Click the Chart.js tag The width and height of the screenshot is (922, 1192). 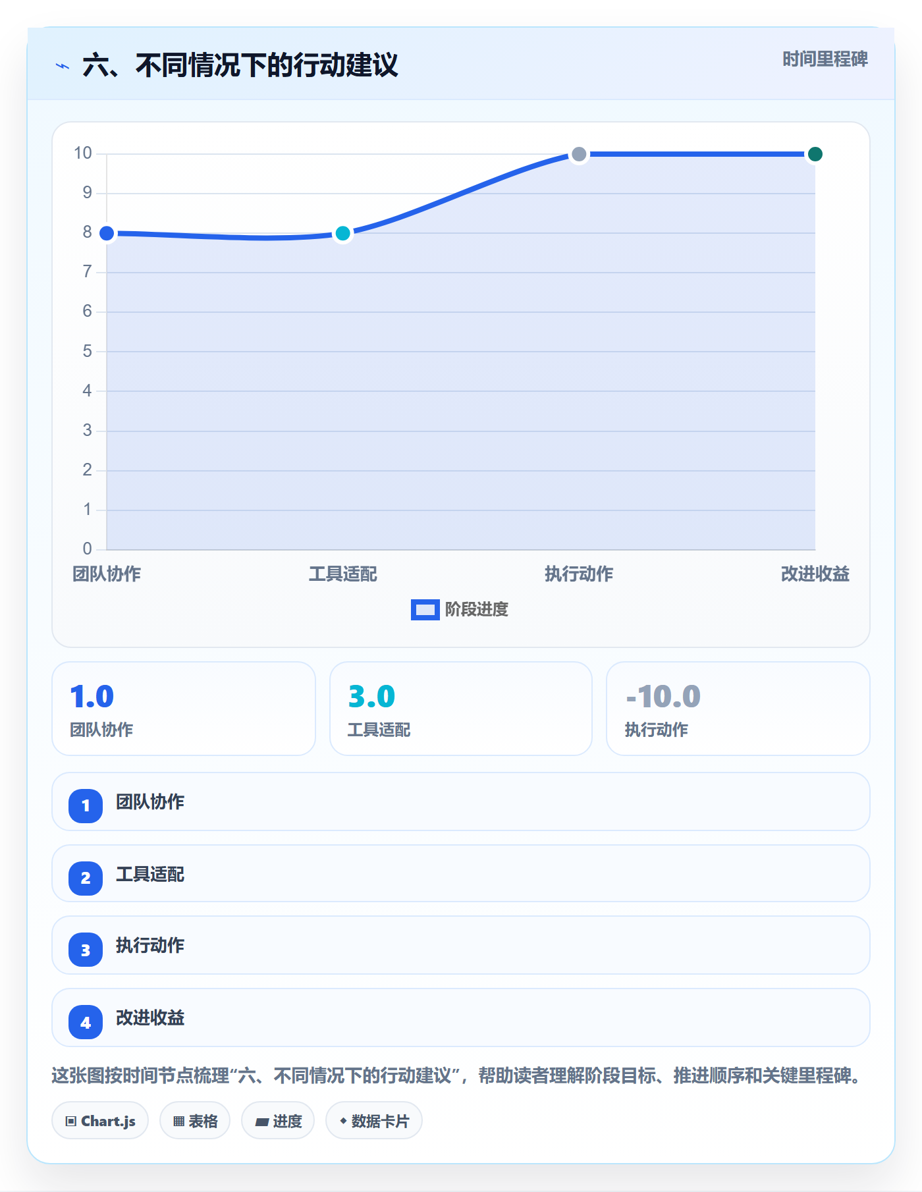point(100,1121)
